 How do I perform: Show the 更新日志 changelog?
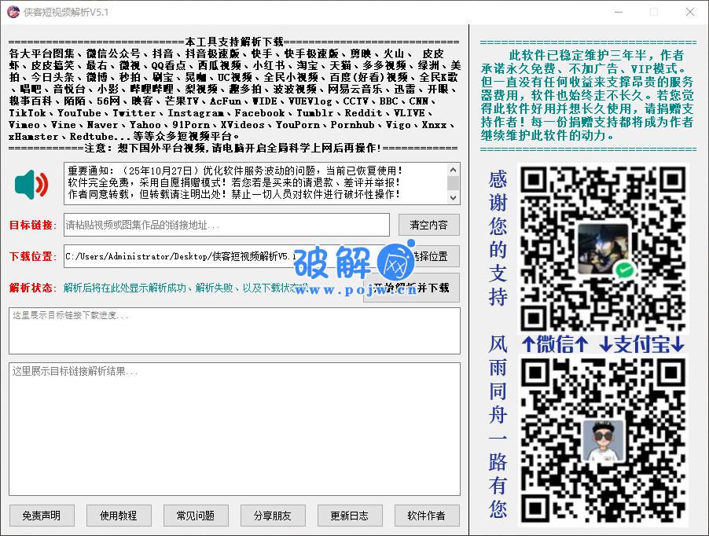click(x=350, y=516)
